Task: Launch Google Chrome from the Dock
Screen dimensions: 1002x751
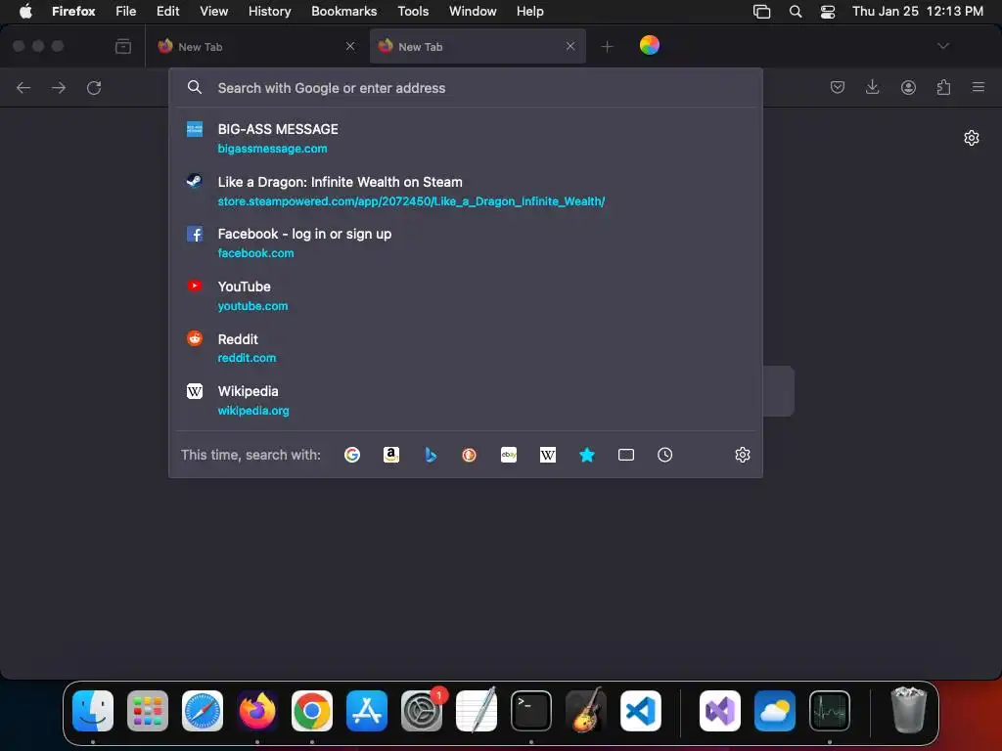Action: click(312, 711)
